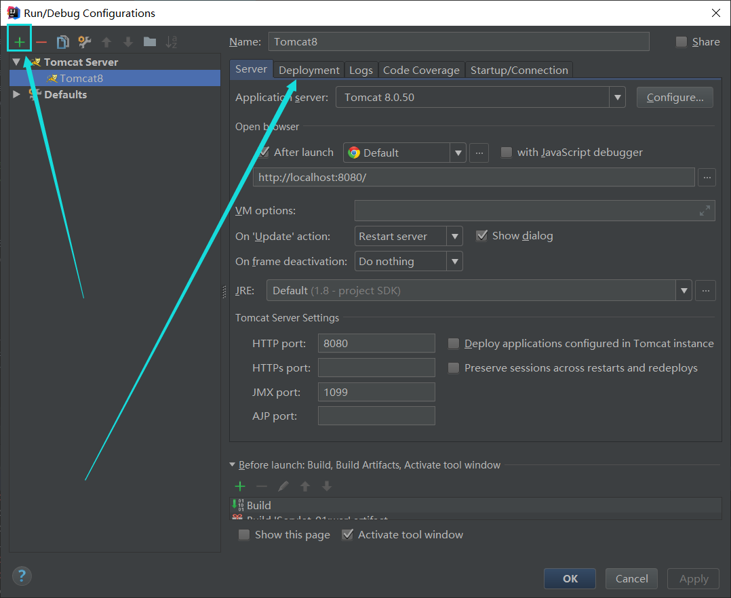This screenshot has width=731, height=598.
Task: Click the HTTPs port field
Action: pyautogui.click(x=376, y=367)
